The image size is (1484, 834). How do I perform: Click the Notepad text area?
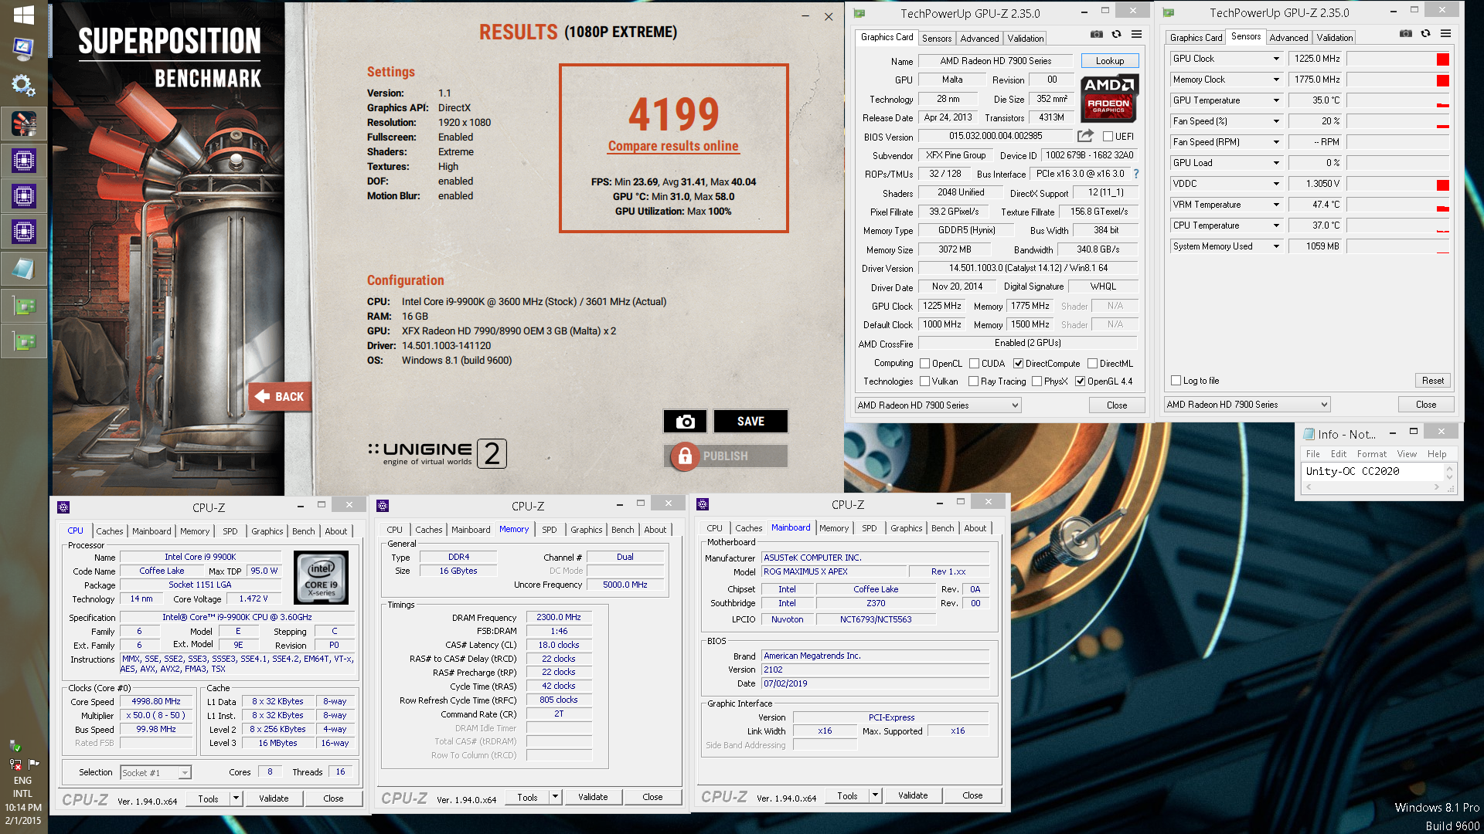coord(1372,472)
